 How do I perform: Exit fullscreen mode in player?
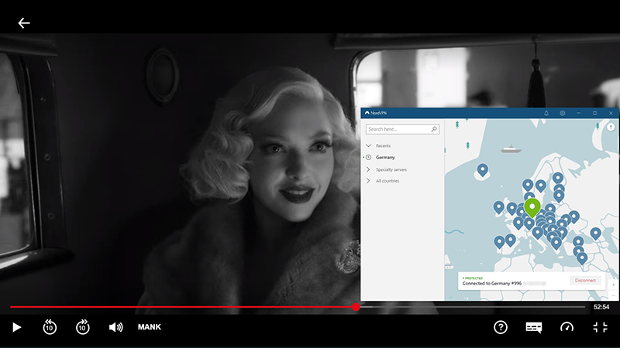600,327
